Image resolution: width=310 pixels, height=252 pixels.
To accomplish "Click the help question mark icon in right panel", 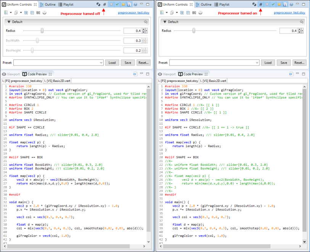I will (291, 5).
